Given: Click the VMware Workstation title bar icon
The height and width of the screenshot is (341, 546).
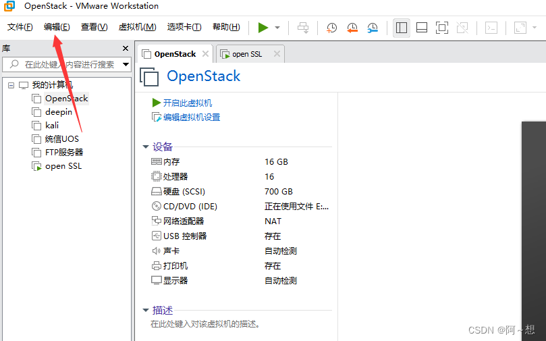Looking at the screenshot, I should tap(9, 6).
